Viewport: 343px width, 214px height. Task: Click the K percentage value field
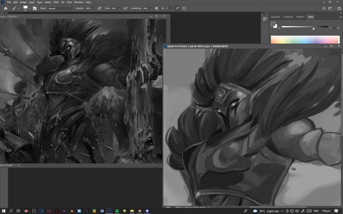[332, 28]
